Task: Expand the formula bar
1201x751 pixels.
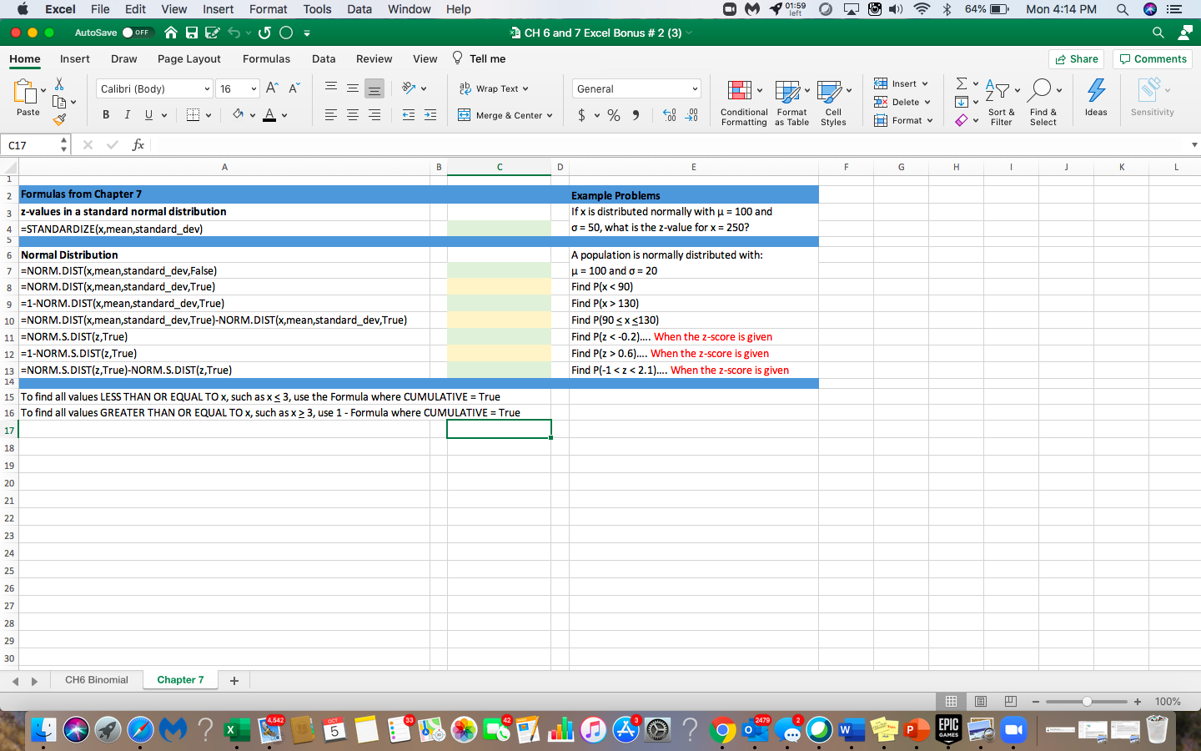Action: click(x=1194, y=145)
